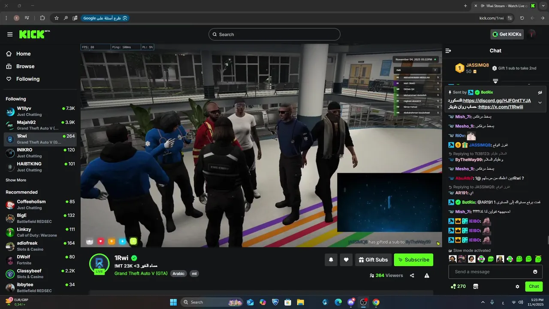The width and height of the screenshot is (549, 309).
Task: Open BigE recommended channel
Action: tap(40, 218)
